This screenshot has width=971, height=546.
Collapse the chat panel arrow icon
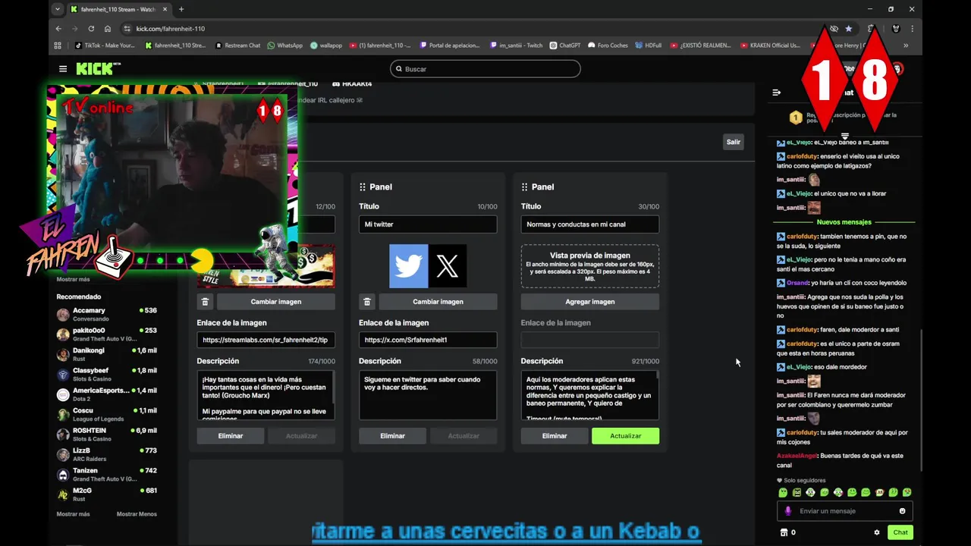coord(777,93)
